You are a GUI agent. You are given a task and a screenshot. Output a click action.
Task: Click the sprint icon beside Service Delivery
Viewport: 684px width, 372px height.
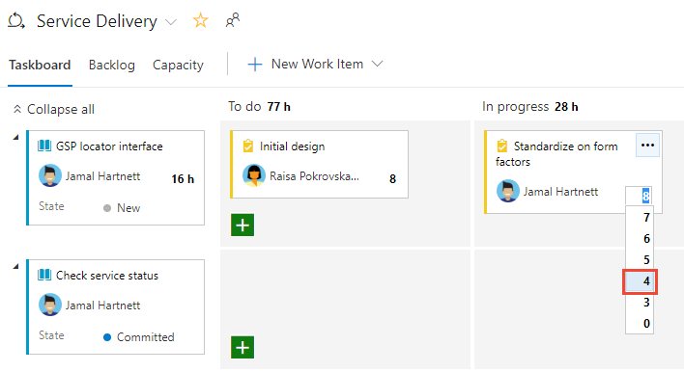[16, 21]
